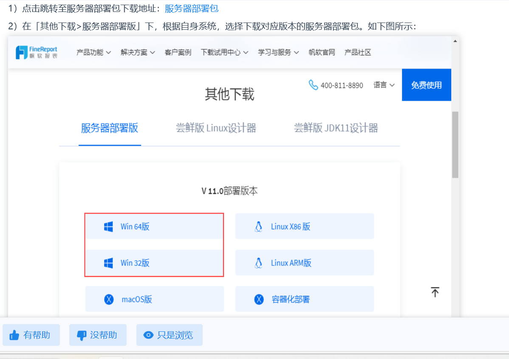Download the Win 32版 package
This screenshot has height=359, width=509.
click(x=155, y=263)
